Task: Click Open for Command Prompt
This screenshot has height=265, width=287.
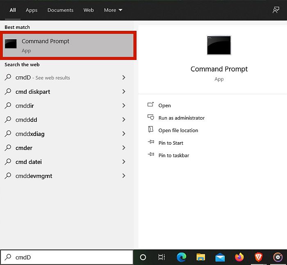Action: 164,106
